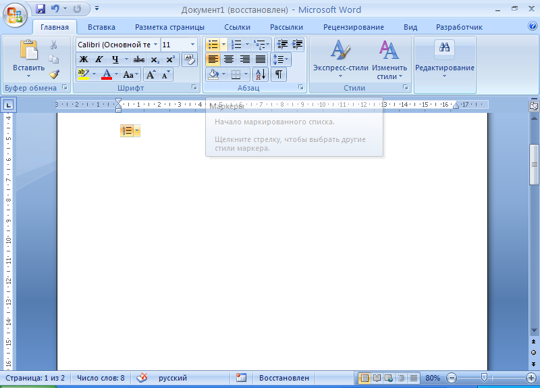Apply superscript formatting
The height and width of the screenshot is (388, 540).
[x=170, y=59]
